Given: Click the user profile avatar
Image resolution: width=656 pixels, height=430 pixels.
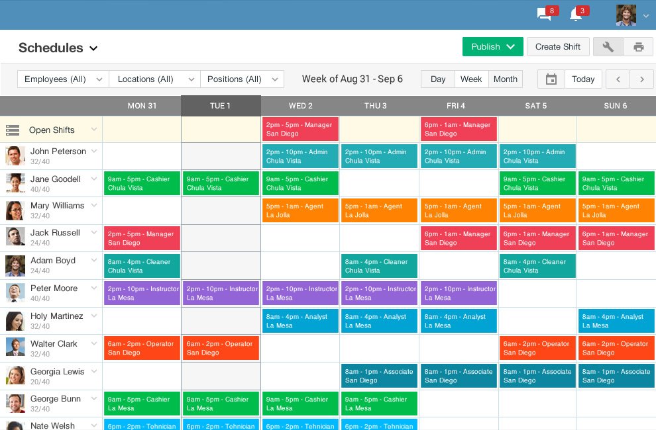Looking at the screenshot, I should point(626,15).
